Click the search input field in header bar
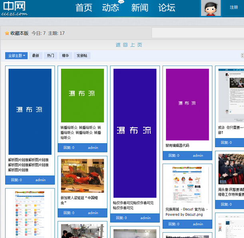244x238 pixels. [198, 33]
